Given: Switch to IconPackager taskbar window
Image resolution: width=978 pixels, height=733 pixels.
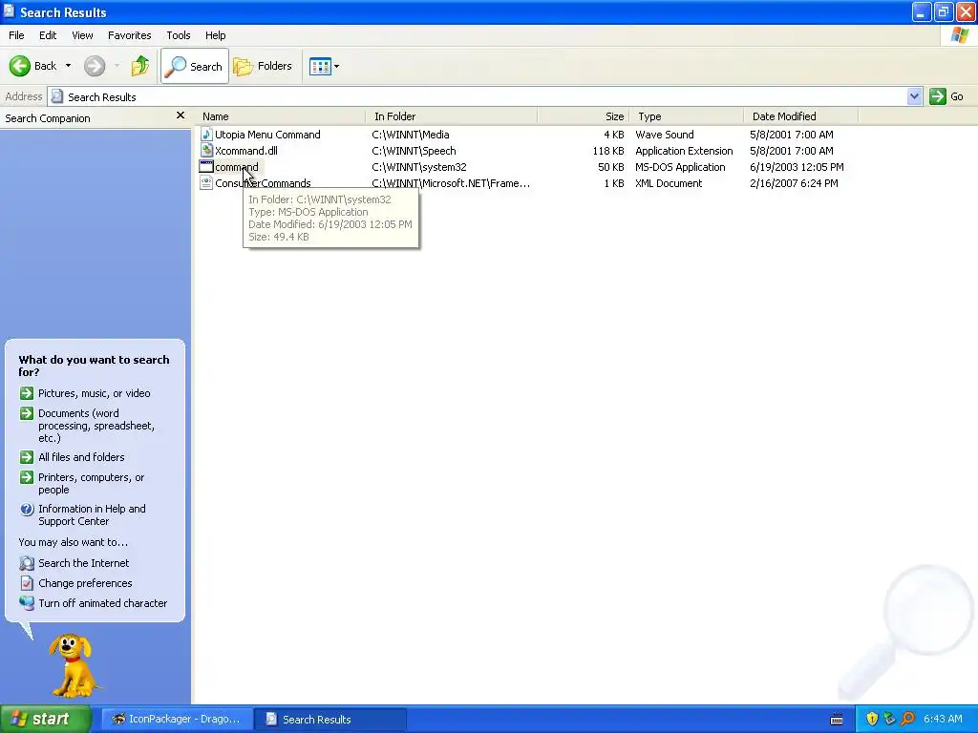Looking at the screenshot, I should [x=177, y=719].
